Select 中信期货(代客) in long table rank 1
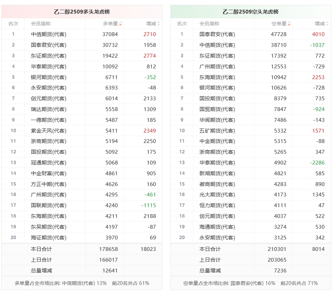 pyautogui.click(x=49, y=34)
